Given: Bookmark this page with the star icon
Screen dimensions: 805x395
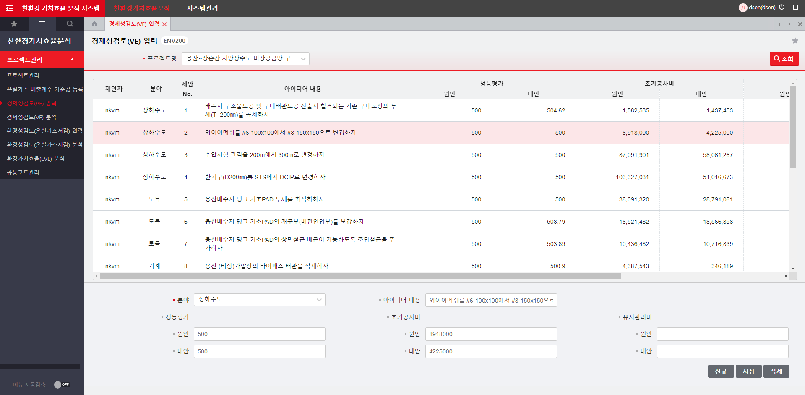Looking at the screenshot, I should [x=795, y=41].
